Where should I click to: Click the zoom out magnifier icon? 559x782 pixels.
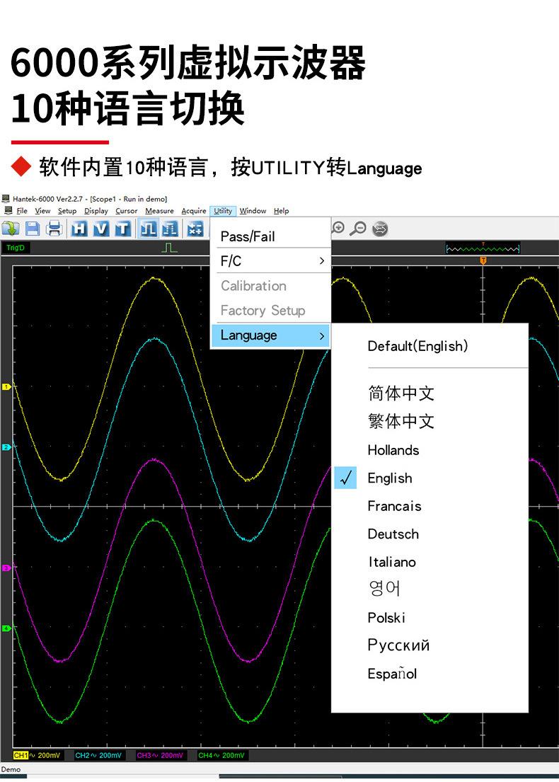coord(359,228)
